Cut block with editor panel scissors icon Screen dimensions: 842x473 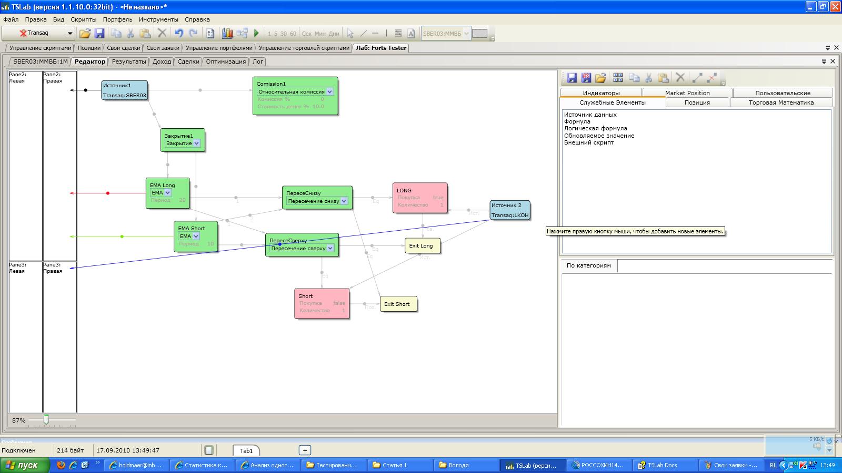point(649,78)
